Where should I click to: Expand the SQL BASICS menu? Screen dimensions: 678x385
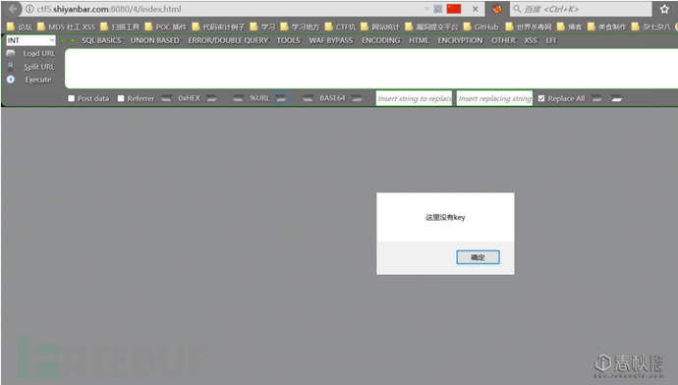coord(102,40)
